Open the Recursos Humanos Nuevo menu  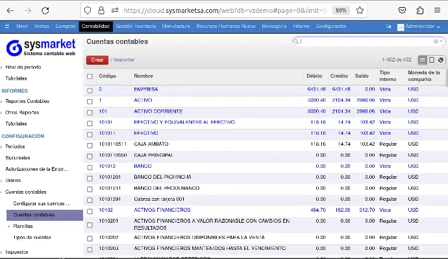[x=225, y=26]
